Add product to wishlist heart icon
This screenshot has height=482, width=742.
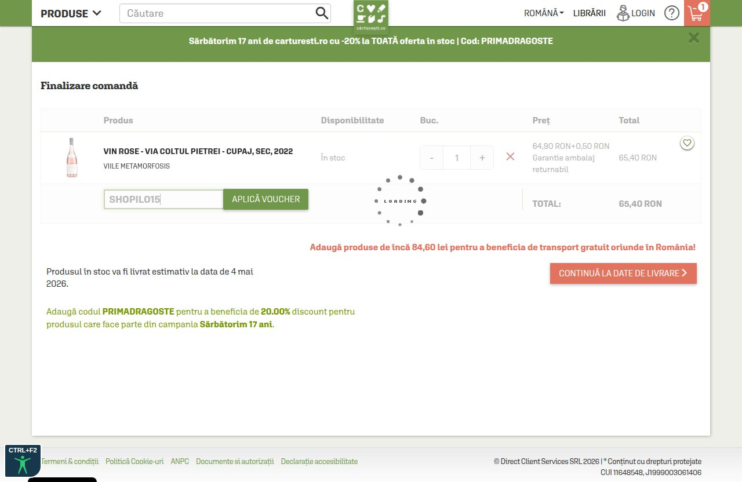coord(687,143)
